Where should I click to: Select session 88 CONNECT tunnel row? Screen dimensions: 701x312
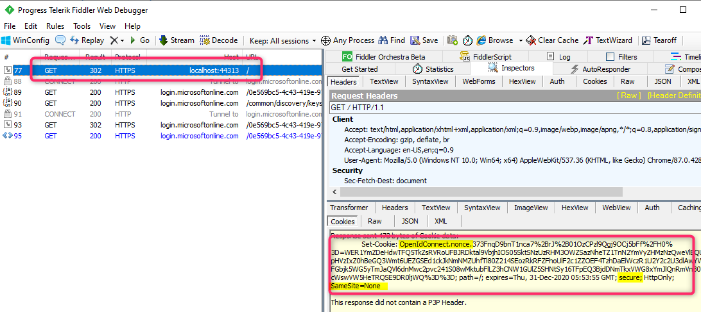[161, 81]
